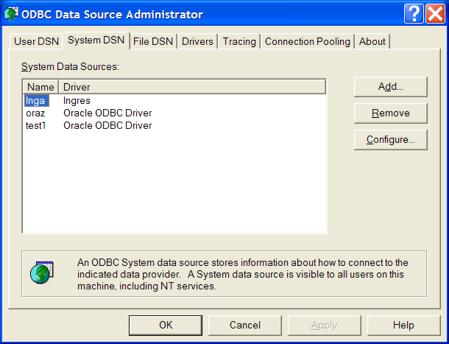Click the globe data source info icon

[x=42, y=273]
